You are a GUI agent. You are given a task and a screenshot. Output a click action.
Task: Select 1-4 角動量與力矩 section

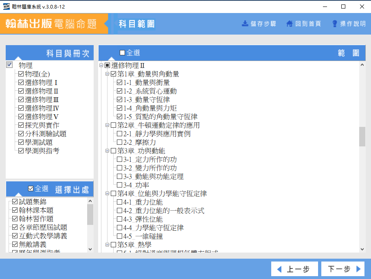point(150,108)
